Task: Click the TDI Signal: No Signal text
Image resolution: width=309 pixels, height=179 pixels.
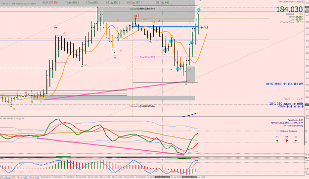Action: (288, 131)
